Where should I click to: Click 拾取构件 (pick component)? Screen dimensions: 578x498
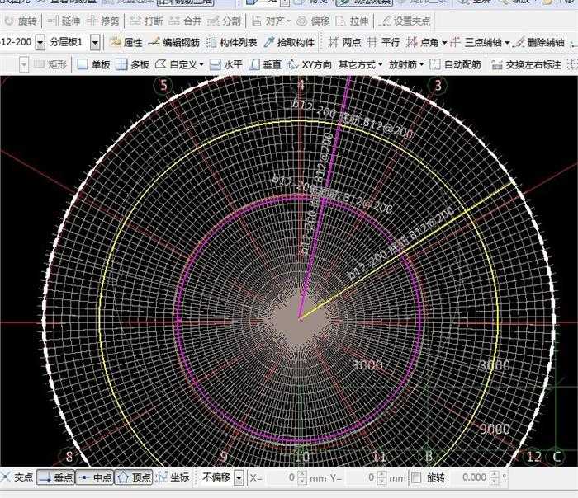(289, 43)
